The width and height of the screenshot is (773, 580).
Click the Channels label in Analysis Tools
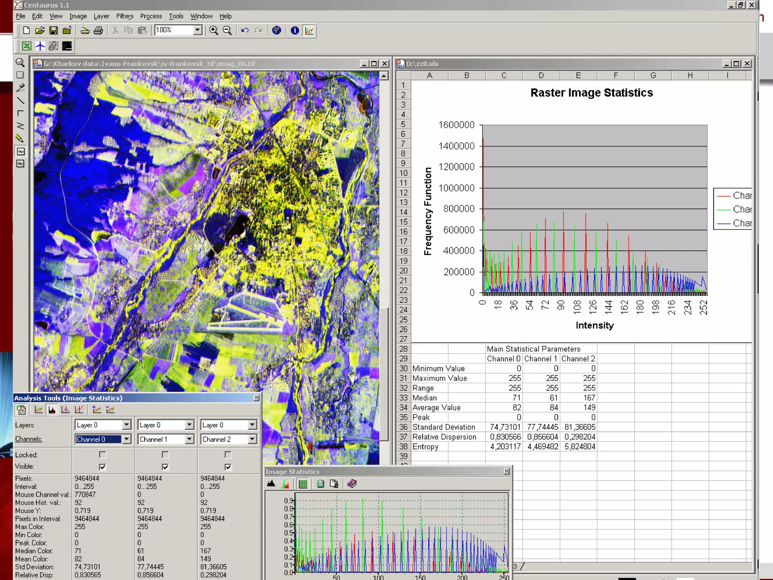[x=29, y=439]
